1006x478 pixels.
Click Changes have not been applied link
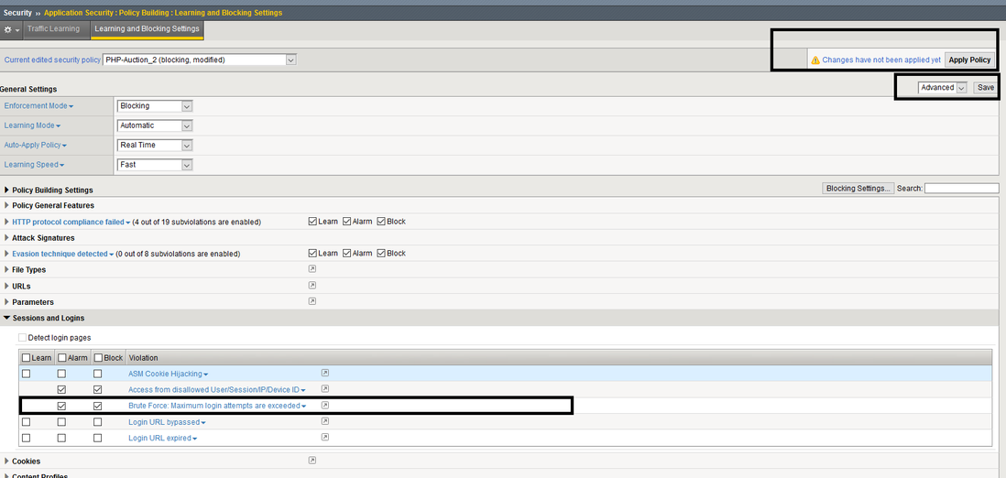(x=881, y=60)
